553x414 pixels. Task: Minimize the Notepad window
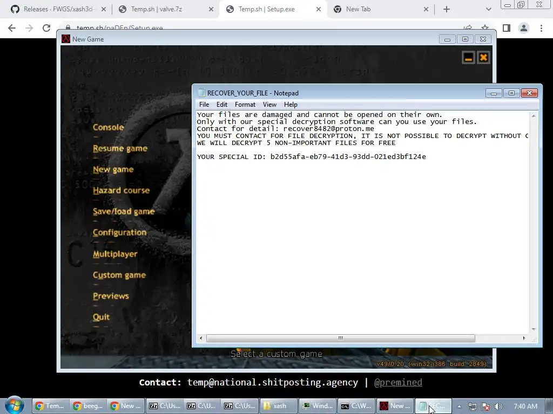pos(494,93)
